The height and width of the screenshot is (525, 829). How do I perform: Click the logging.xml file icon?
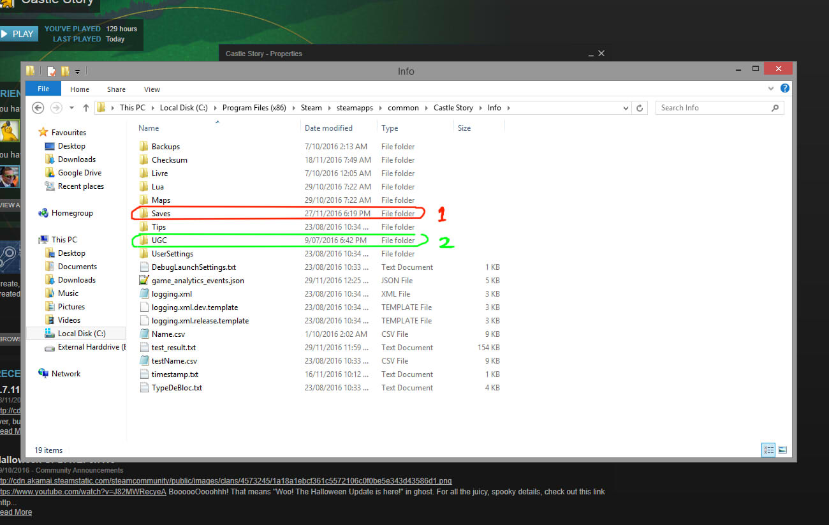click(x=143, y=294)
